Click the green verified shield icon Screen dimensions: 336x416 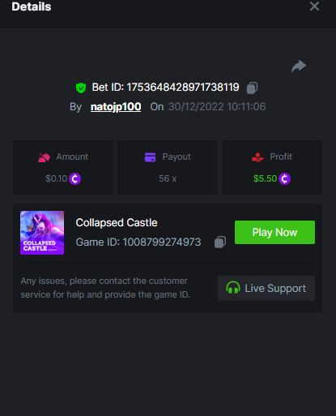click(81, 88)
